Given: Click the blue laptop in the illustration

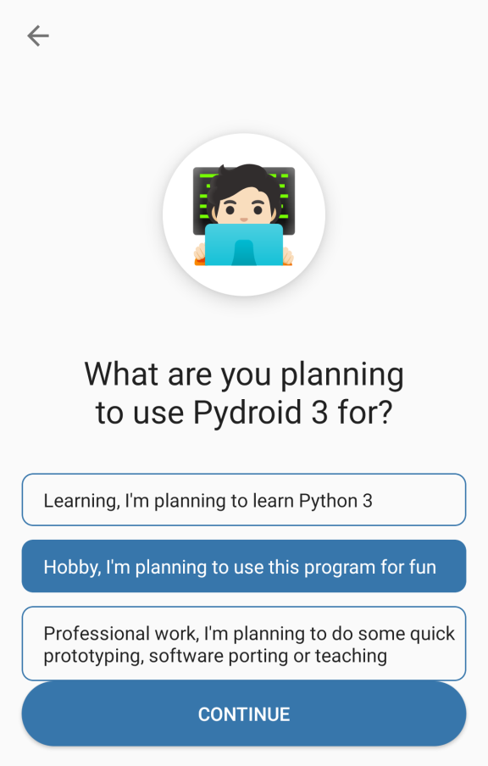Looking at the screenshot, I should click(x=244, y=244).
